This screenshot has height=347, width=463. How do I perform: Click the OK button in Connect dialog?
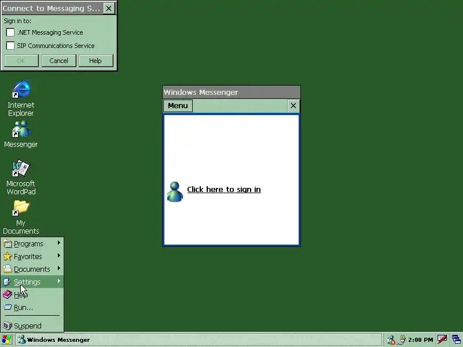[21, 61]
